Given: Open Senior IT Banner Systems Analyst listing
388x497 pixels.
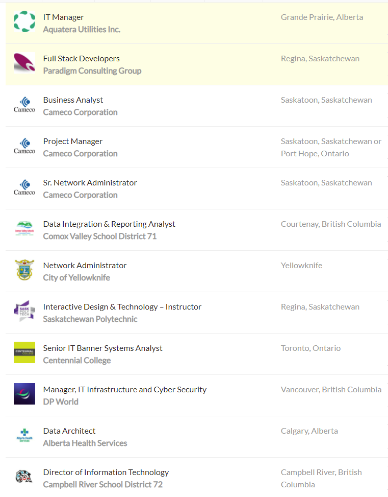Looking at the screenshot, I should point(102,348).
